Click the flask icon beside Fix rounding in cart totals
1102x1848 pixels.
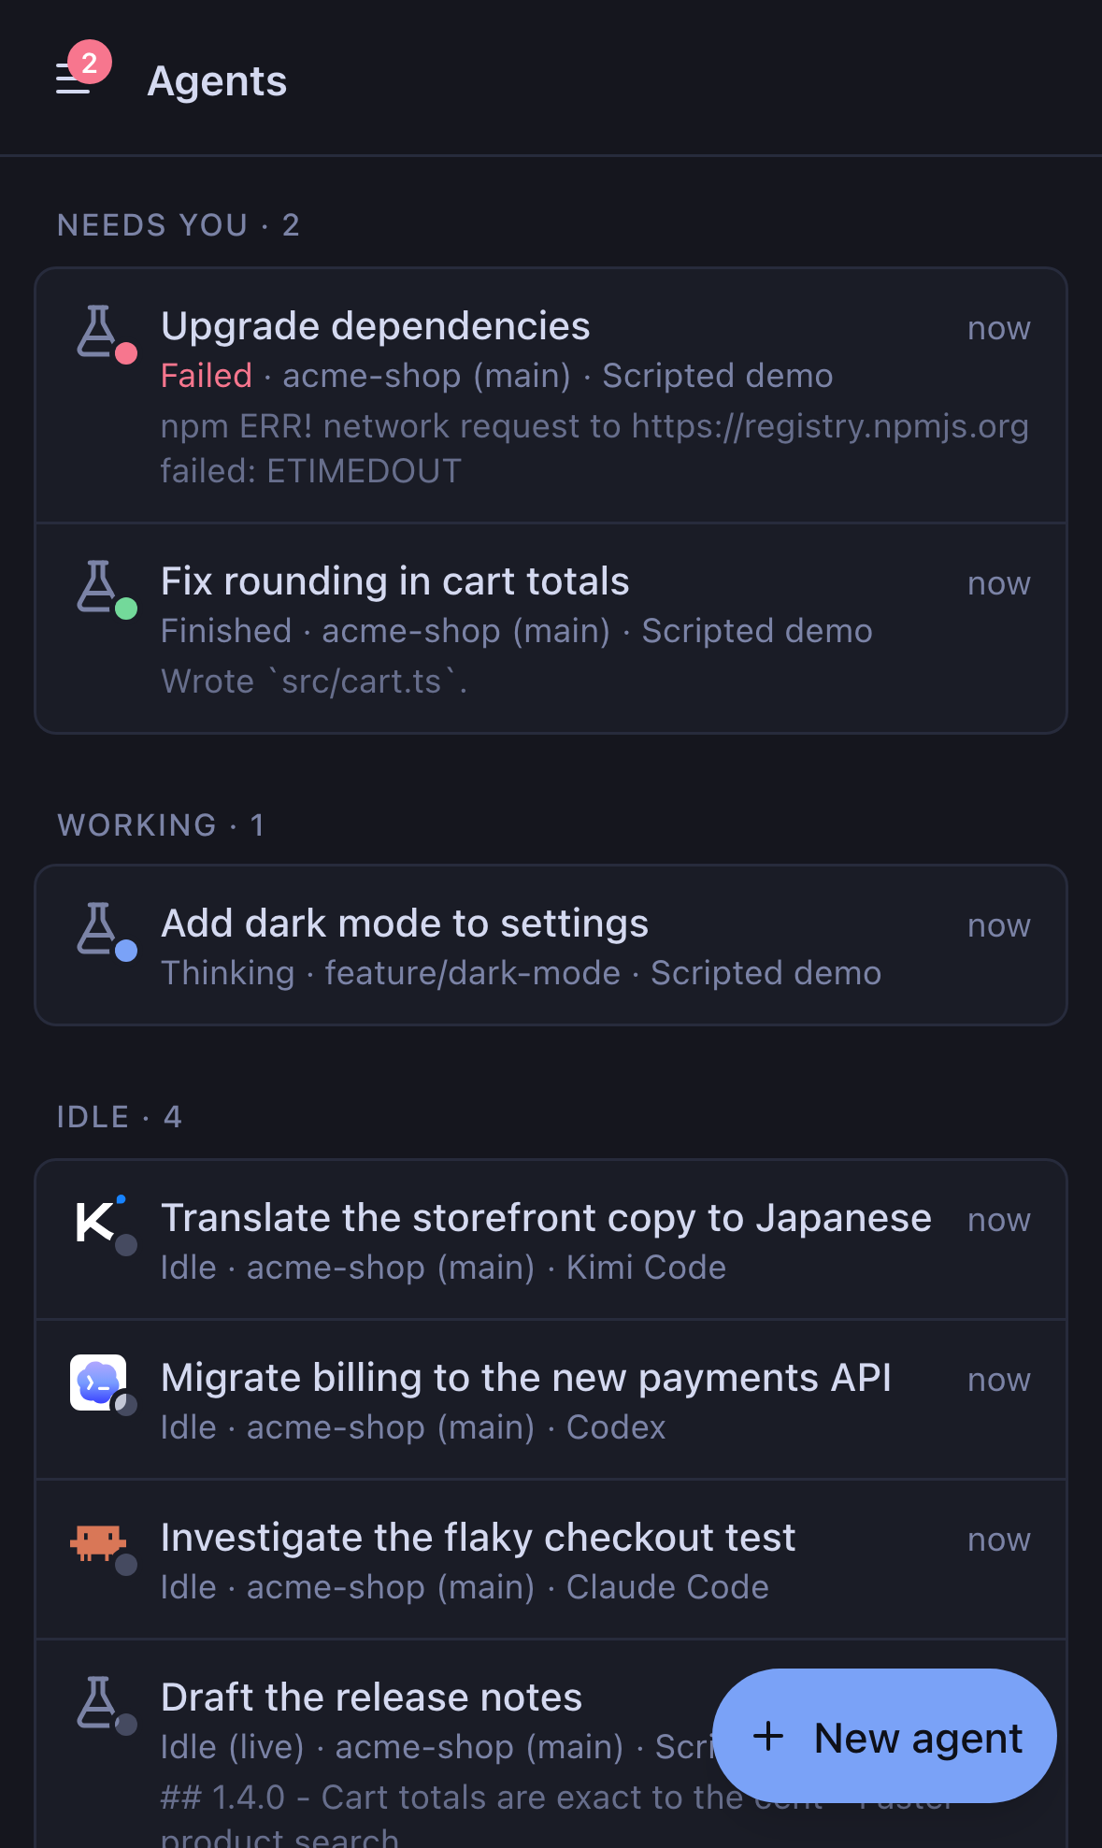97,586
